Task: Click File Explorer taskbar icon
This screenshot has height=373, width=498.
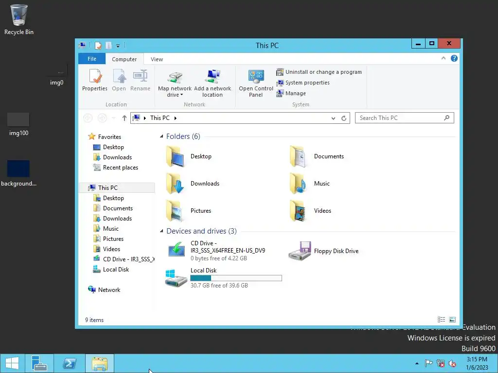Action: click(x=99, y=363)
